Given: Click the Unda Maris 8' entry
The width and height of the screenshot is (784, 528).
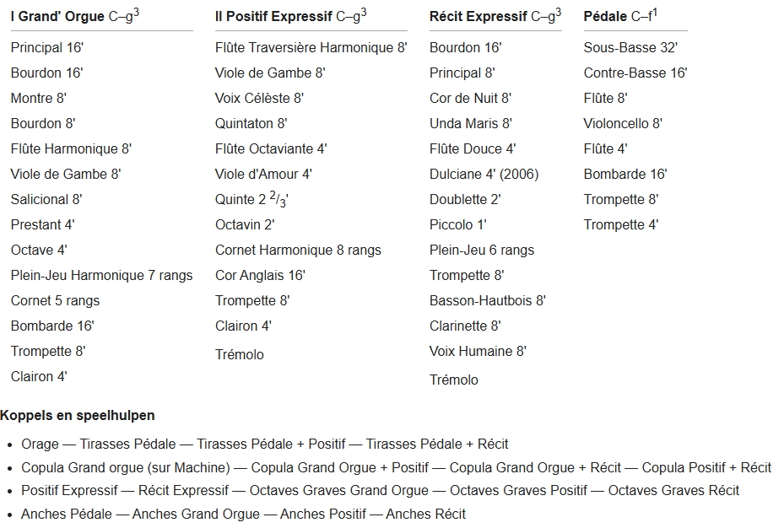Looking at the screenshot, I should (470, 124).
